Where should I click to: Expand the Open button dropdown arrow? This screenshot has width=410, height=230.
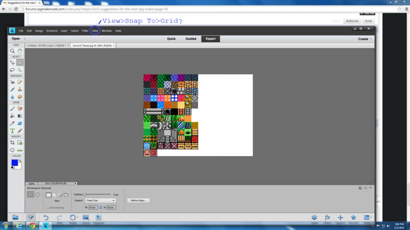pyautogui.click(x=25, y=39)
